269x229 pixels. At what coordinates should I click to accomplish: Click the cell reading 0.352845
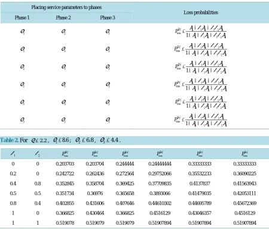click(65, 184)
